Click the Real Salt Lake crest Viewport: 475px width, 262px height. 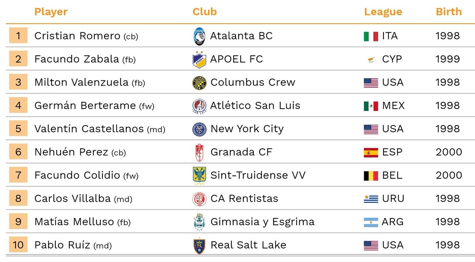point(199,245)
